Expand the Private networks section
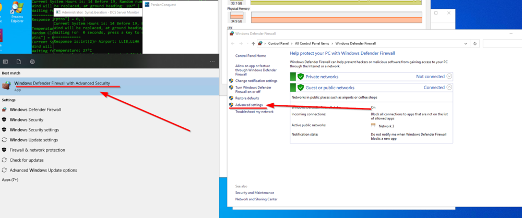Screen dimensions: 522x218 point(449,77)
